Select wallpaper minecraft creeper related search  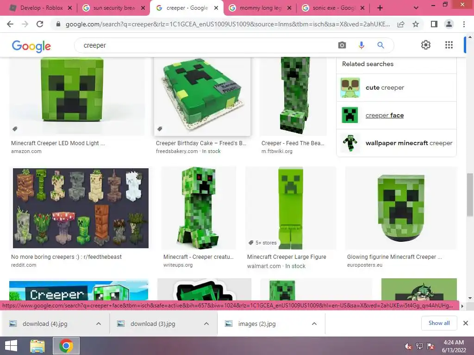pos(396,143)
